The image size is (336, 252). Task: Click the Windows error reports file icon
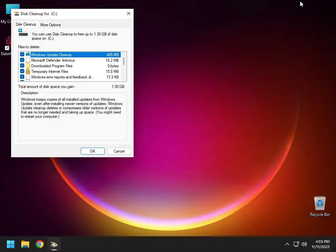[28, 77]
